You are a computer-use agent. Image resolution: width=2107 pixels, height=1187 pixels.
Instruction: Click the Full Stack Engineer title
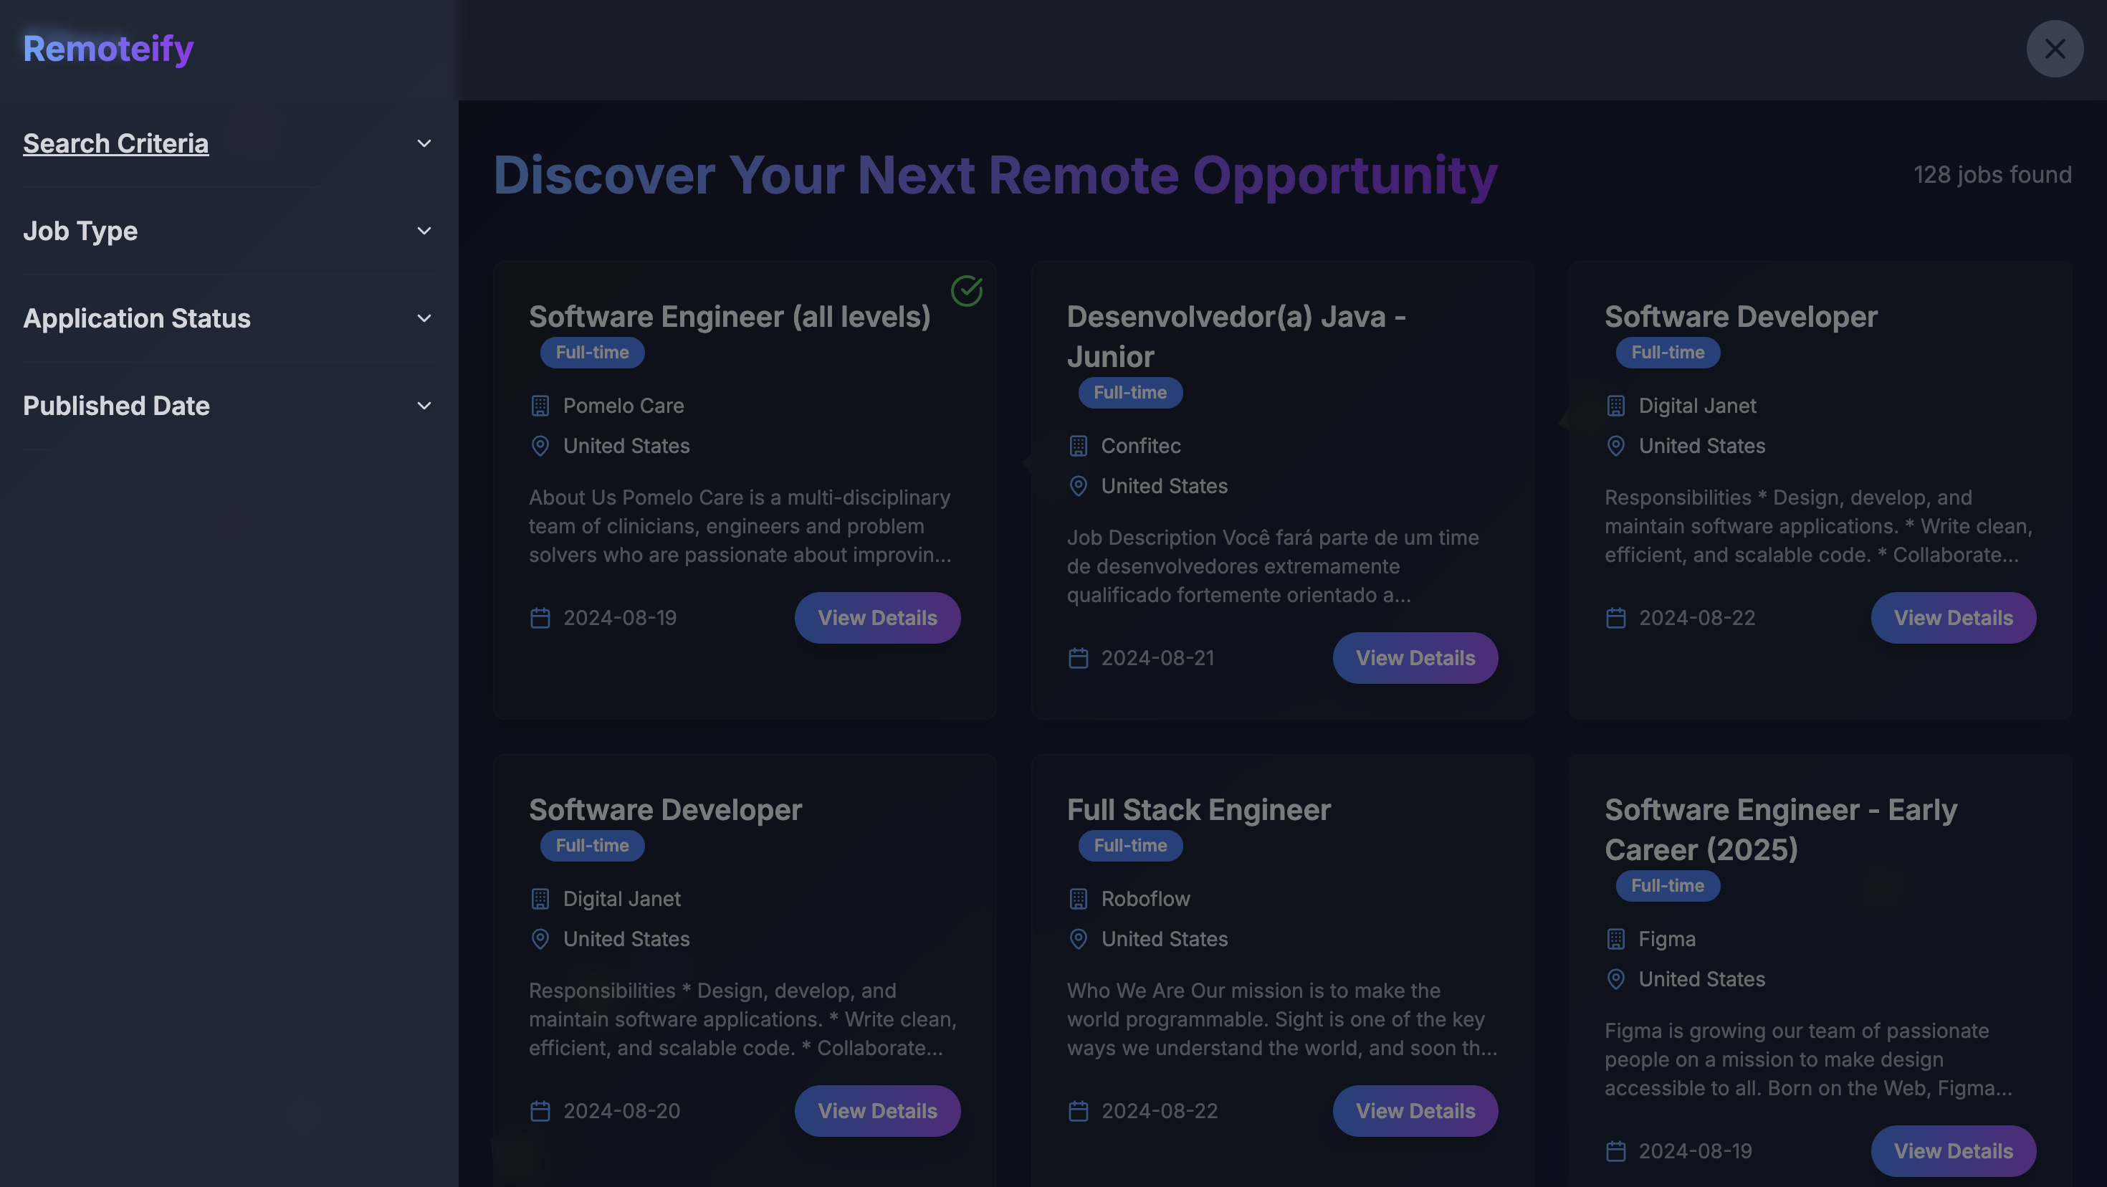[x=1198, y=810]
